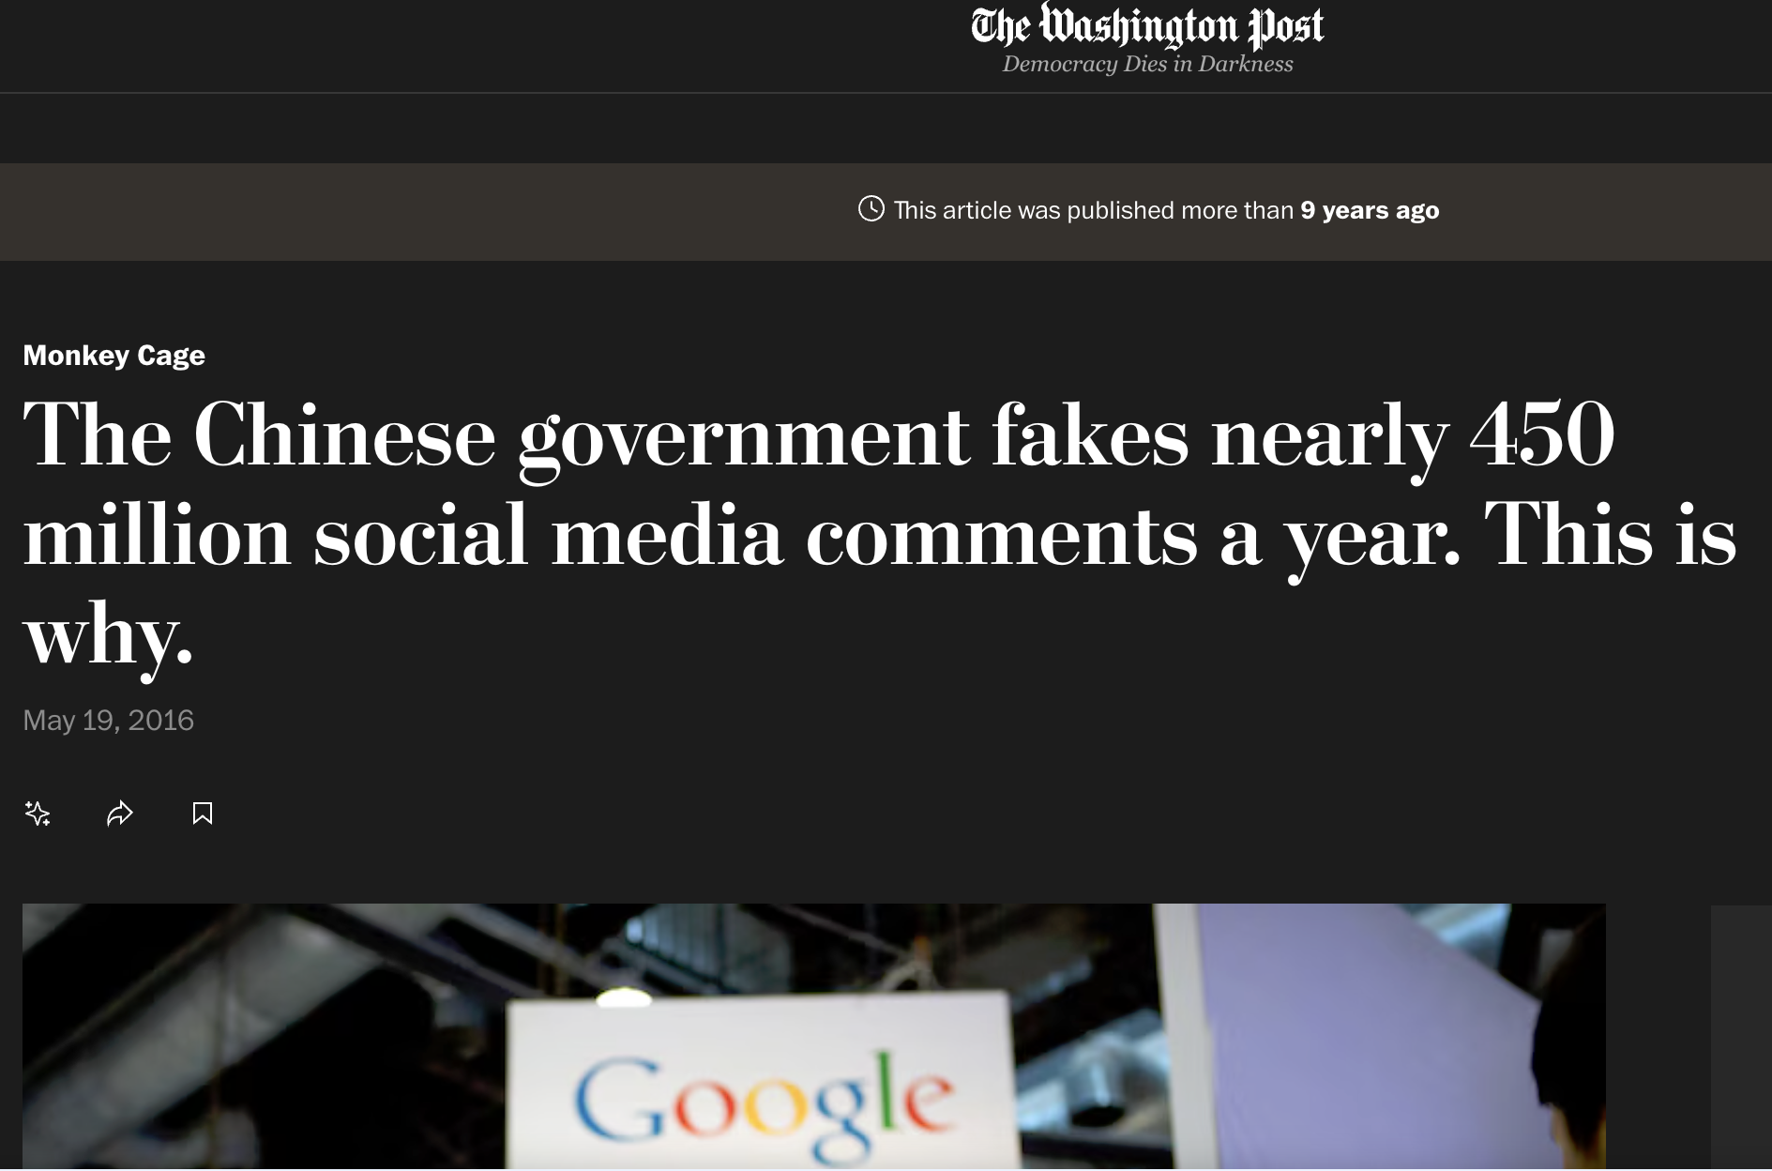Image resolution: width=1772 pixels, height=1171 pixels.
Task: Click the purple banner in the photo
Action: pyautogui.click(x=1351, y=1032)
